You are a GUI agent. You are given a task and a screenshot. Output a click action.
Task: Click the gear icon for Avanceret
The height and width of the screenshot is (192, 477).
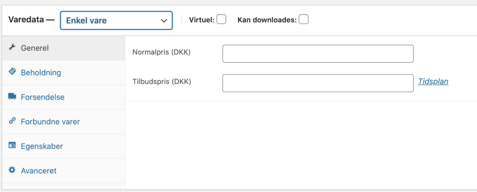(x=12, y=171)
